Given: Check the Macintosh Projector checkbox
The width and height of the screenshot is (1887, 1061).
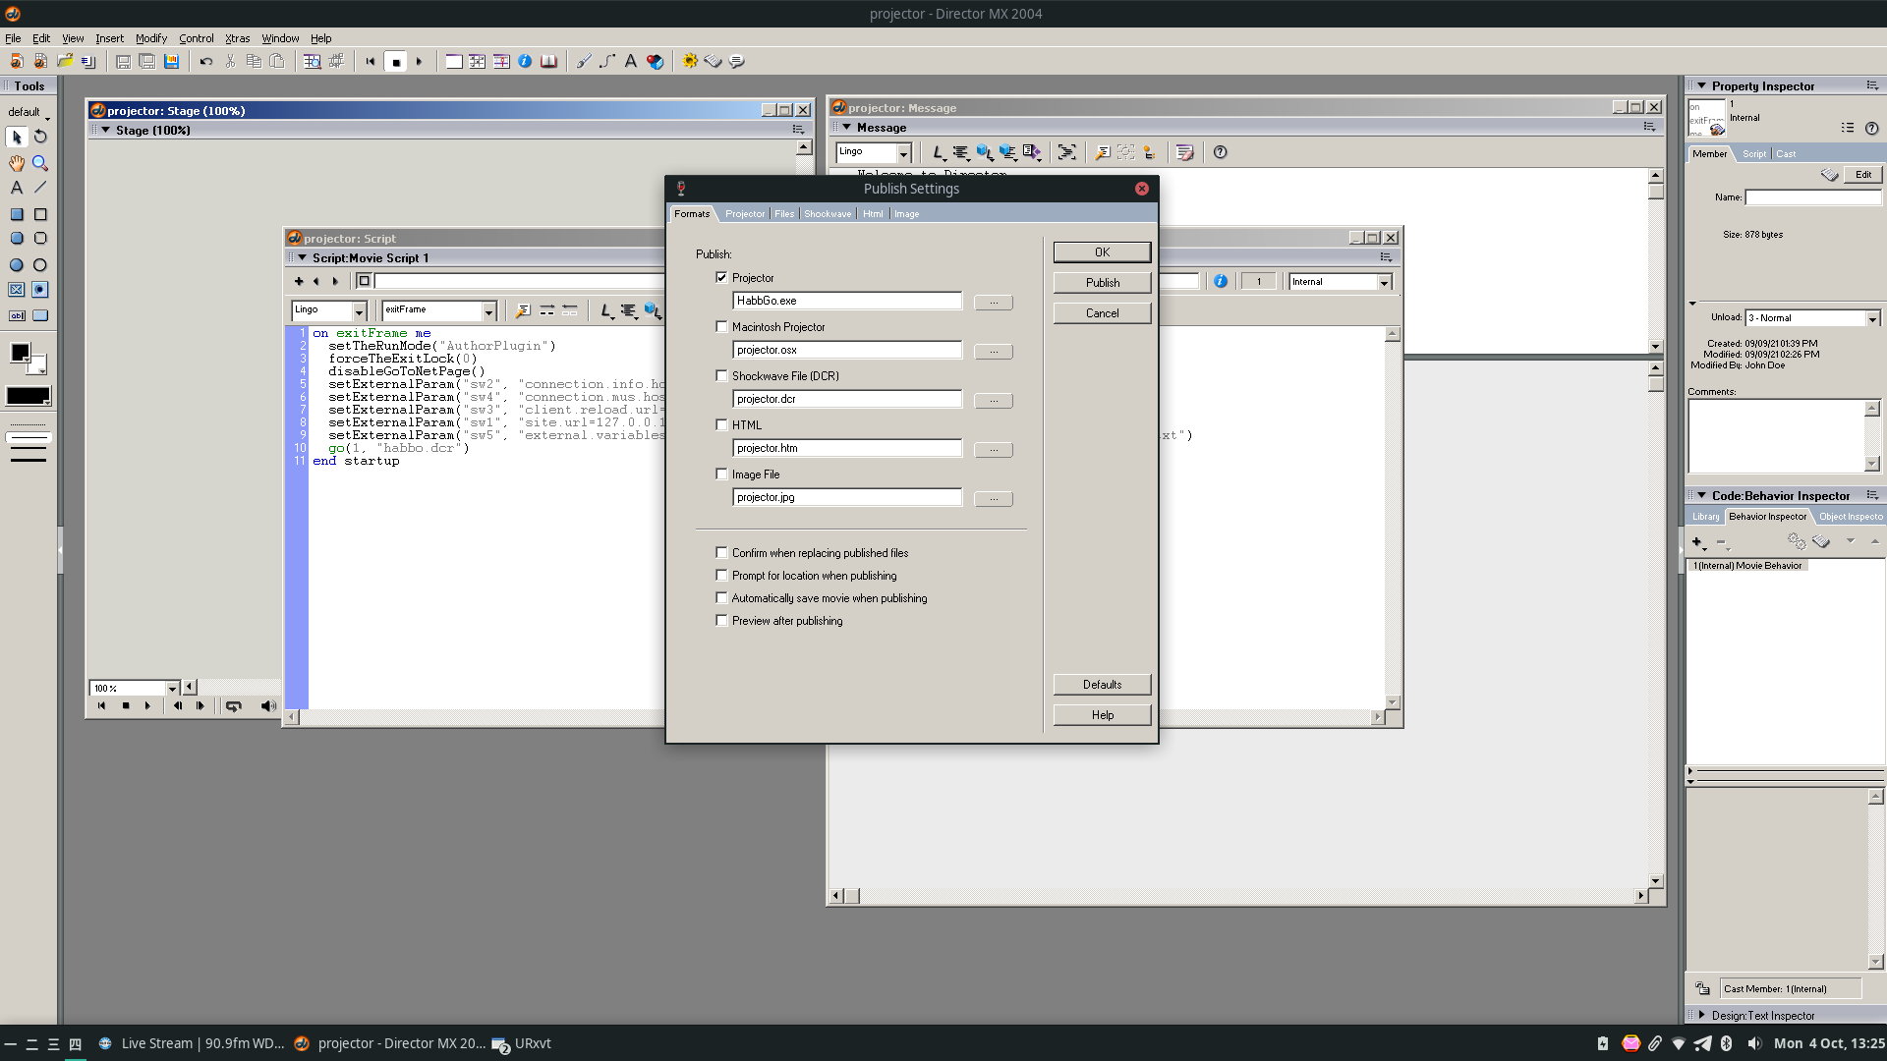Looking at the screenshot, I should pyautogui.click(x=721, y=327).
